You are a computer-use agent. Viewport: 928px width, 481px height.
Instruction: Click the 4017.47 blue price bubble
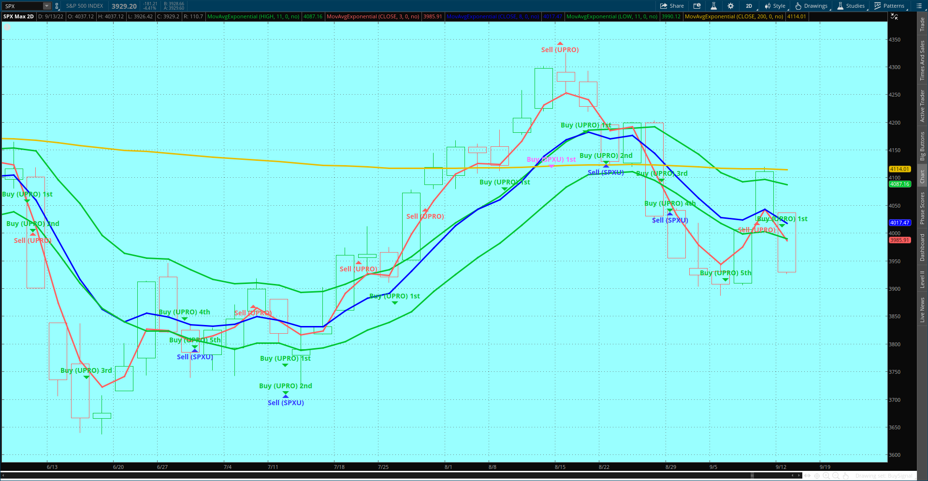coord(899,223)
